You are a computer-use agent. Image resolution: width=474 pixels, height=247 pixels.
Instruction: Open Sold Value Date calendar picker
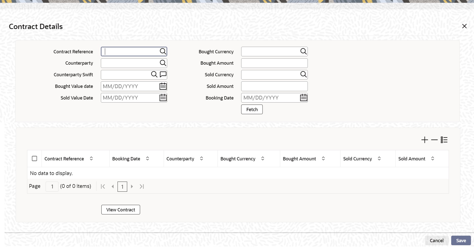(x=163, y=98)
